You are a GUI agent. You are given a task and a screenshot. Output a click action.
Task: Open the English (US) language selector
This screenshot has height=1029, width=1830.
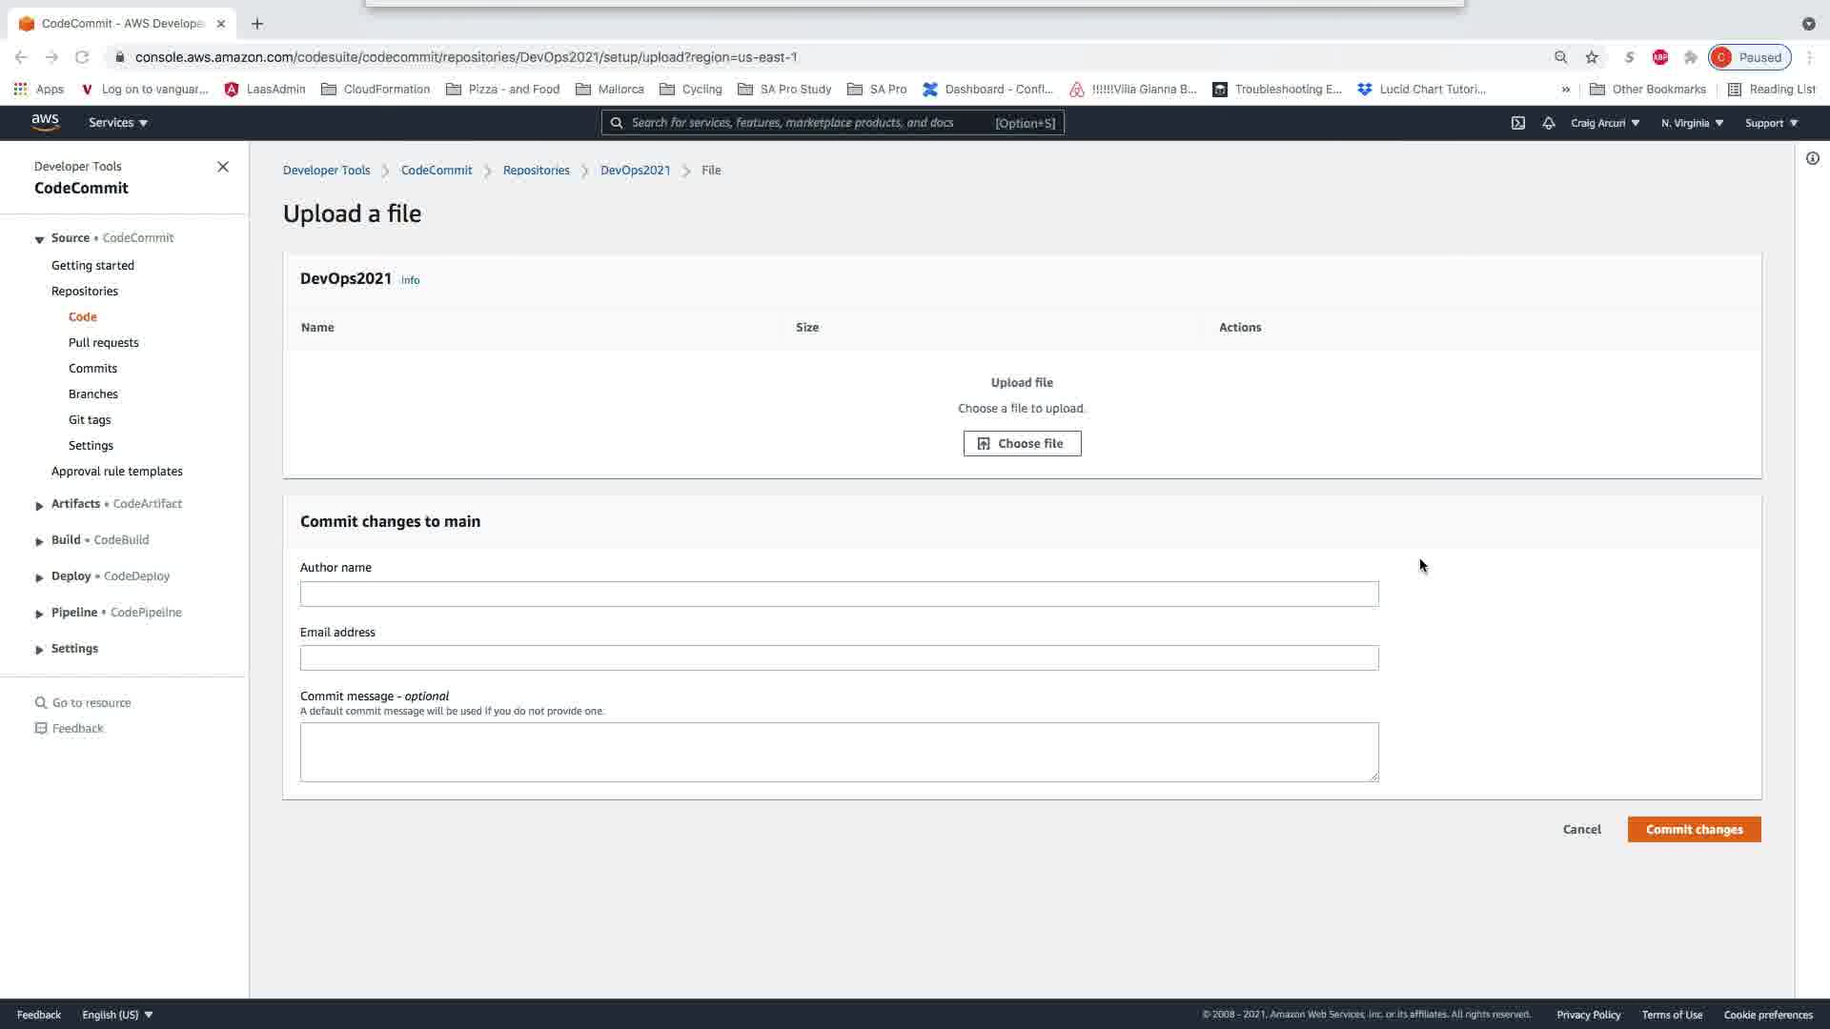pyautogui.click(x=117, y=1015)
